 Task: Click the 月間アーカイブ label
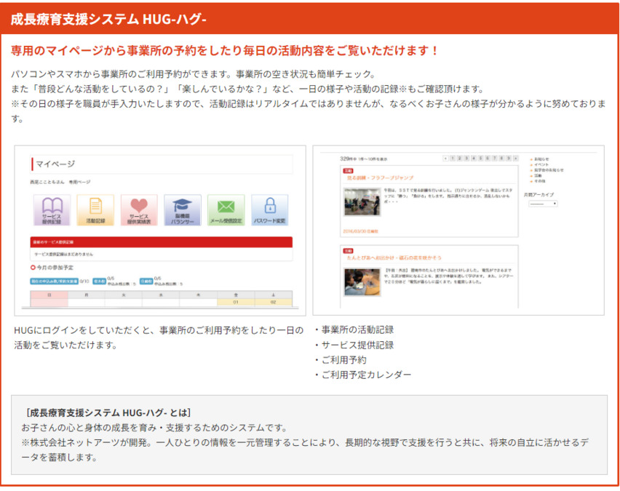pos(539,194)
